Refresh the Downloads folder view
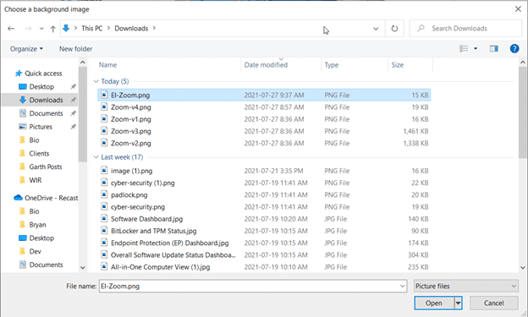528x317 pixels. tap(394, 29)
